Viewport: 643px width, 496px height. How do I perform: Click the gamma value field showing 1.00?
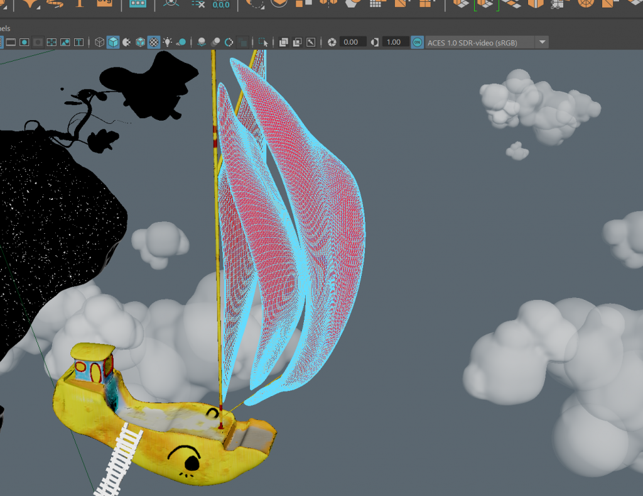pyautogui.click(x=393, y=42)
